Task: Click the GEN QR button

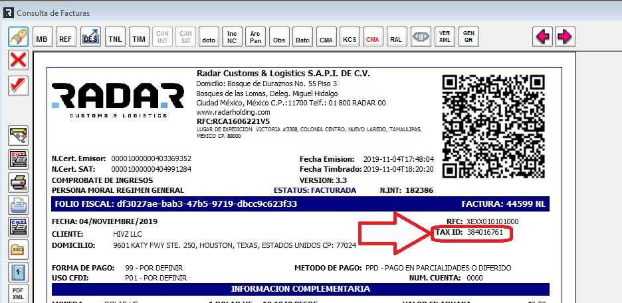Action: pos(468,36)
